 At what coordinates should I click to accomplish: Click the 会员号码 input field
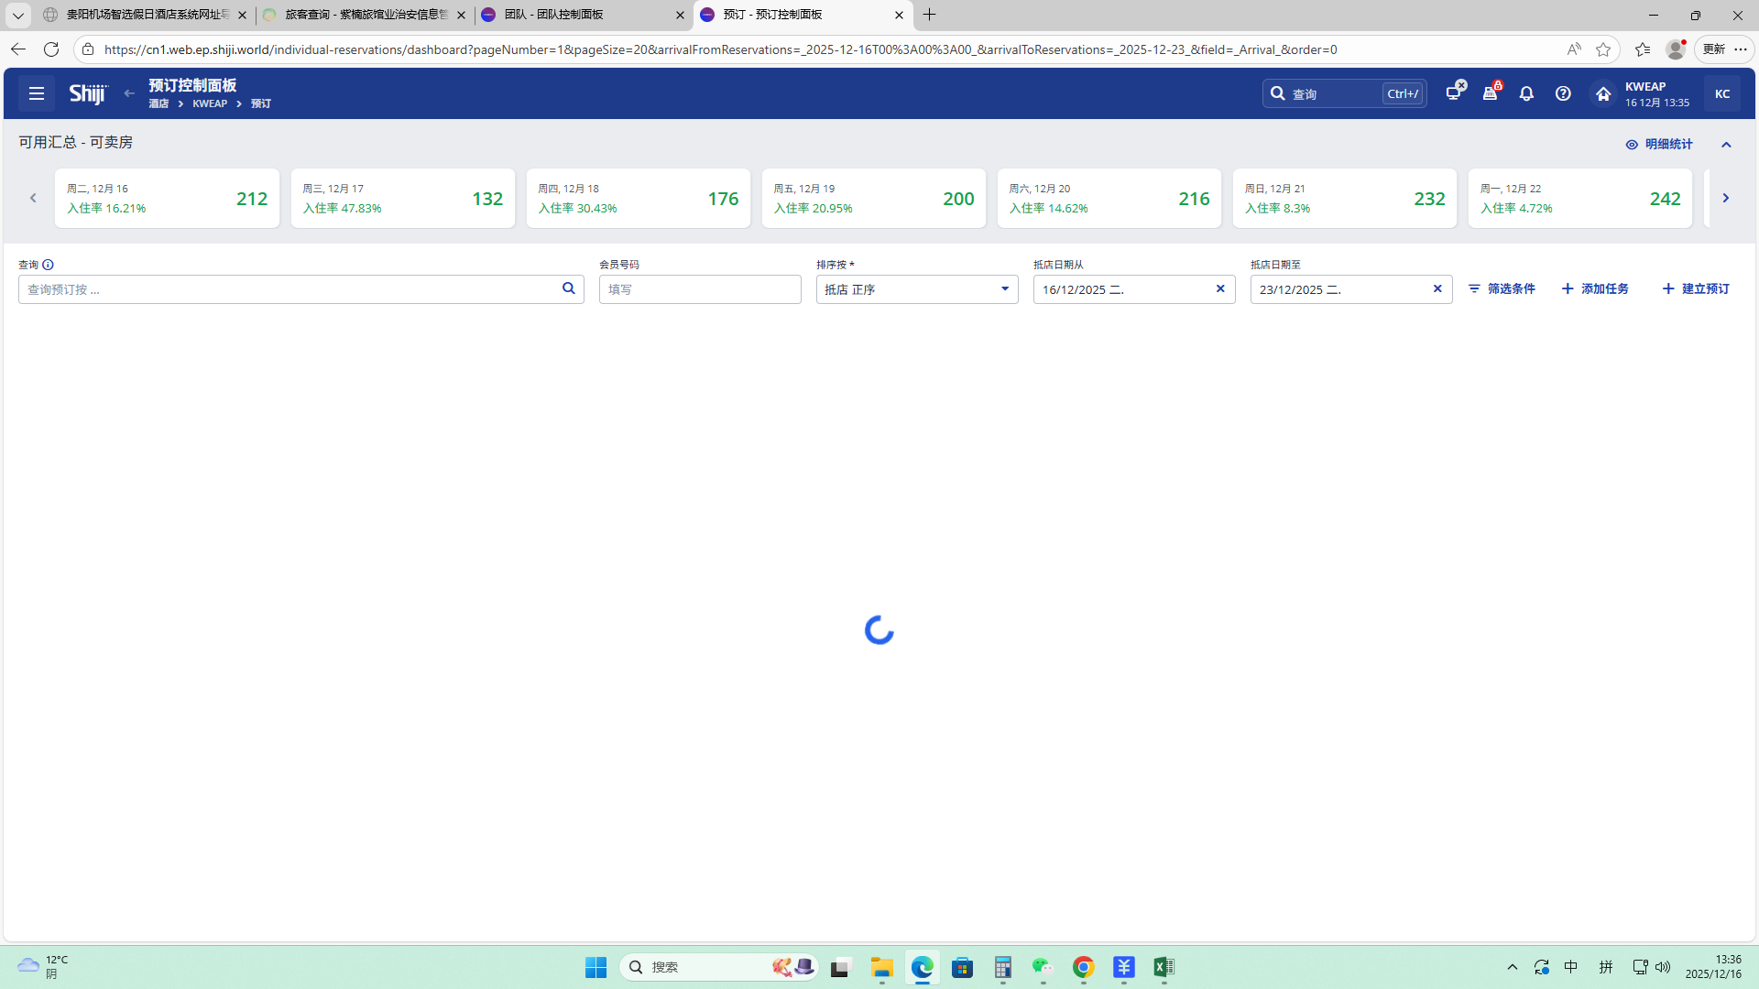pos(700,289)
